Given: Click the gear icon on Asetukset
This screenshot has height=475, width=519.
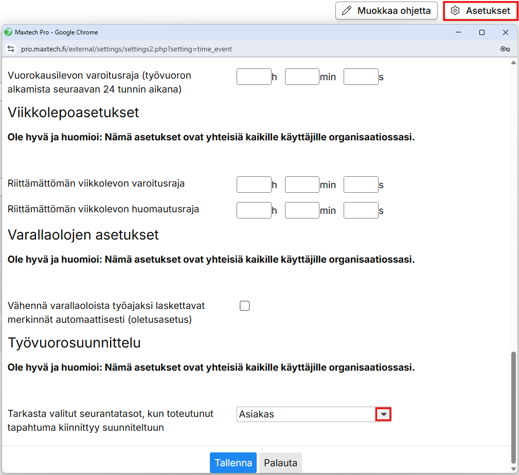Looking at the screenshot, I should tap(455, 10).
